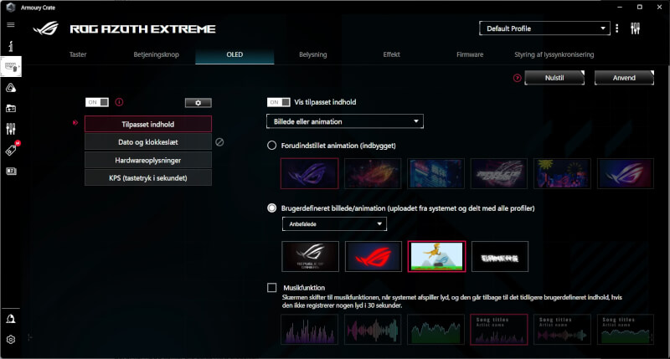Screen dimensions: 670x359
Task: Select the white glitch text custom image
Action: (500, 257)
